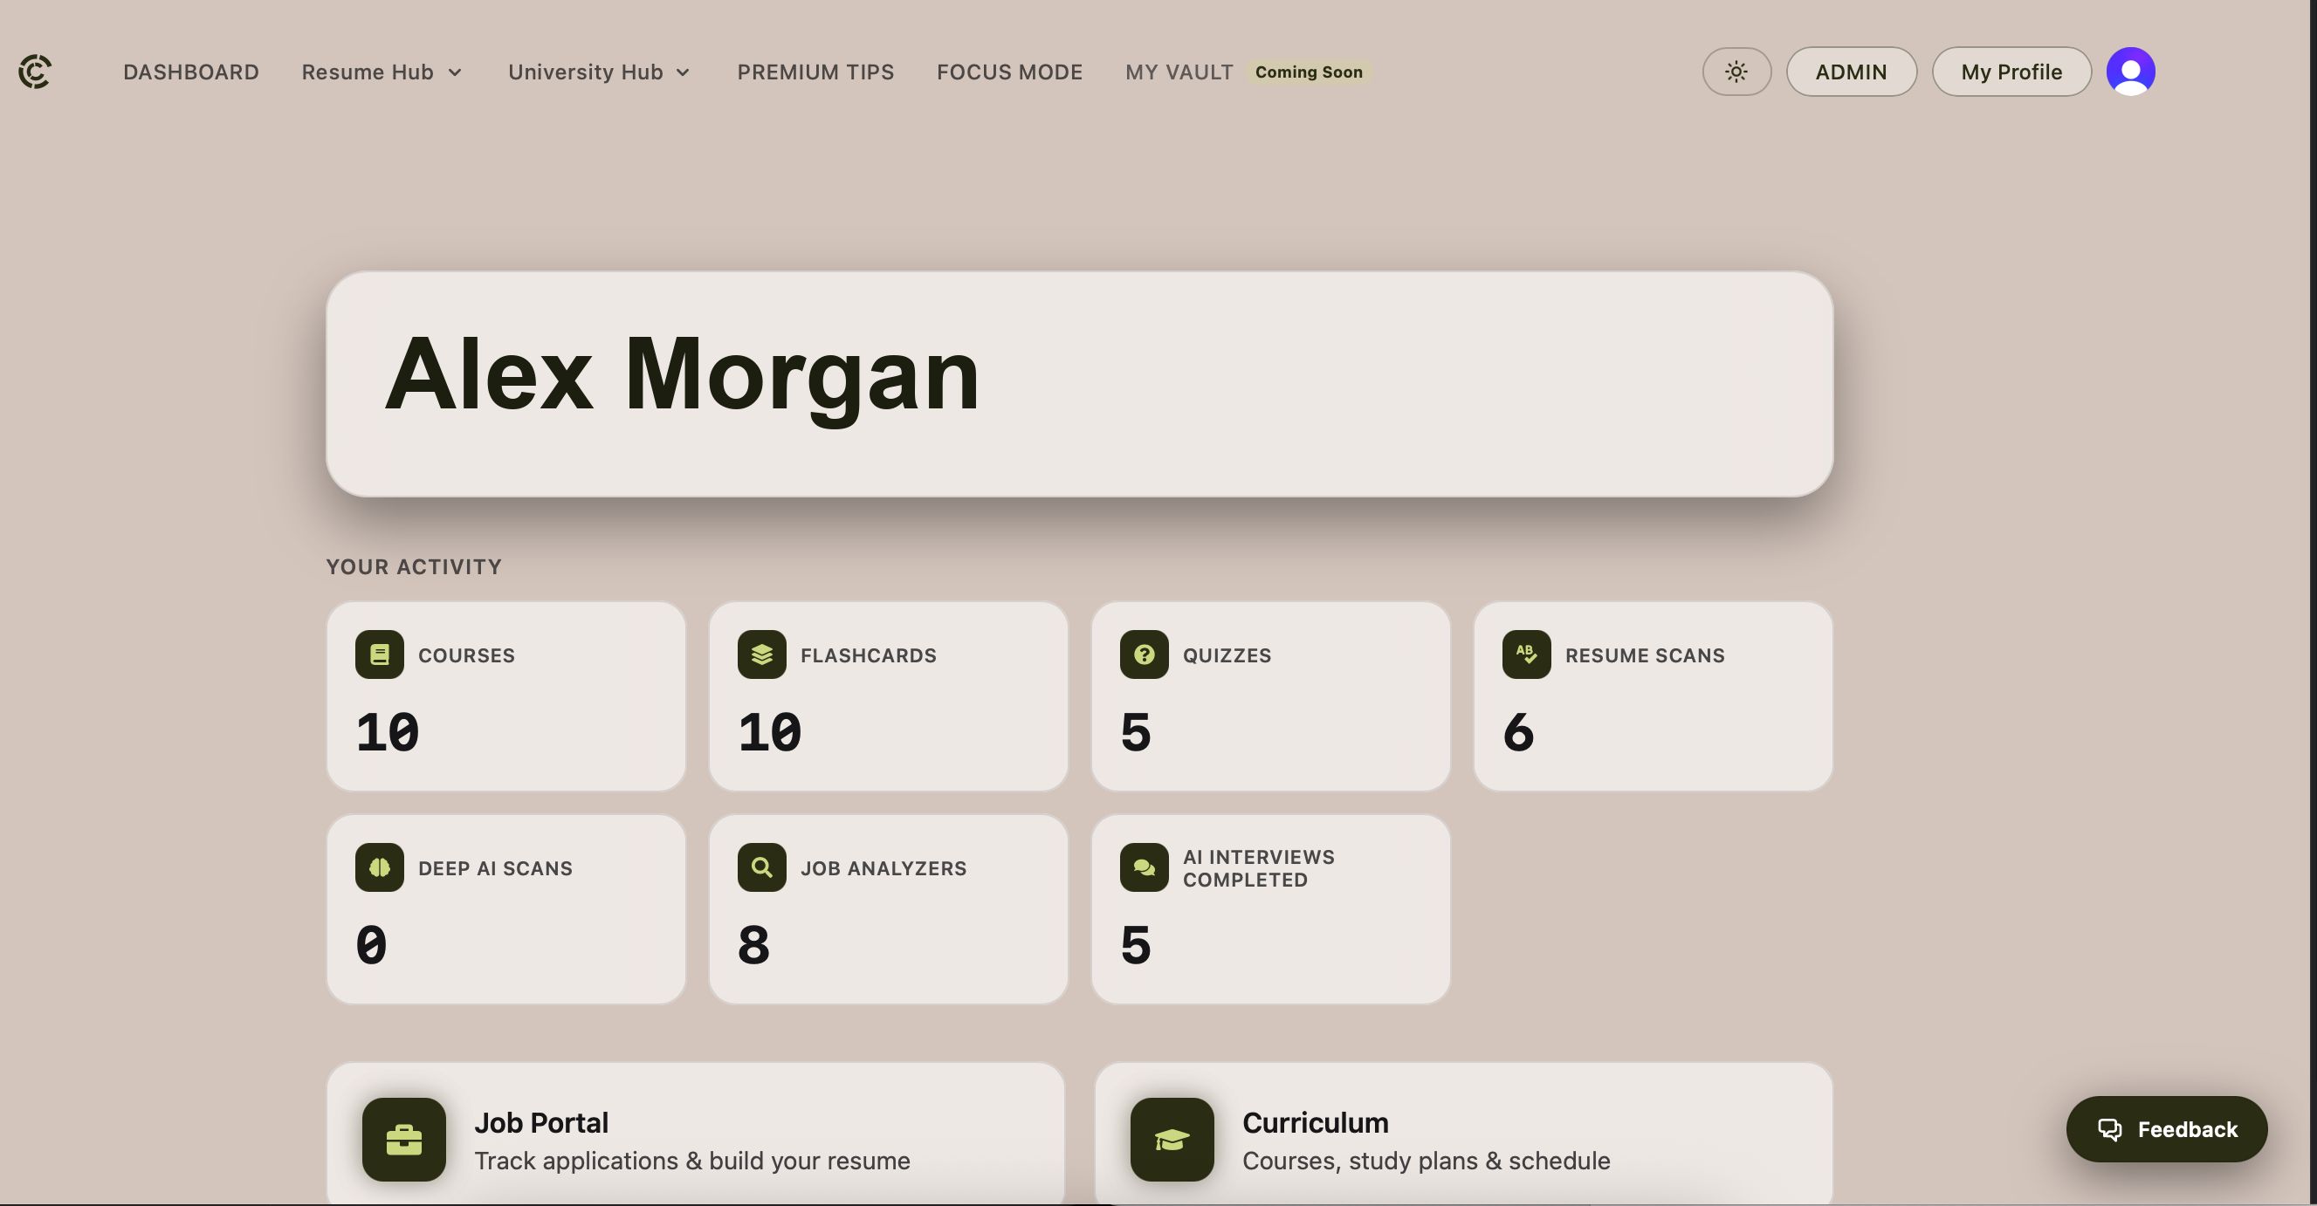Click the speech bubble icon in the Feedback button
Screen dimensions: 2317x1206
[x=2109, y=1129]
